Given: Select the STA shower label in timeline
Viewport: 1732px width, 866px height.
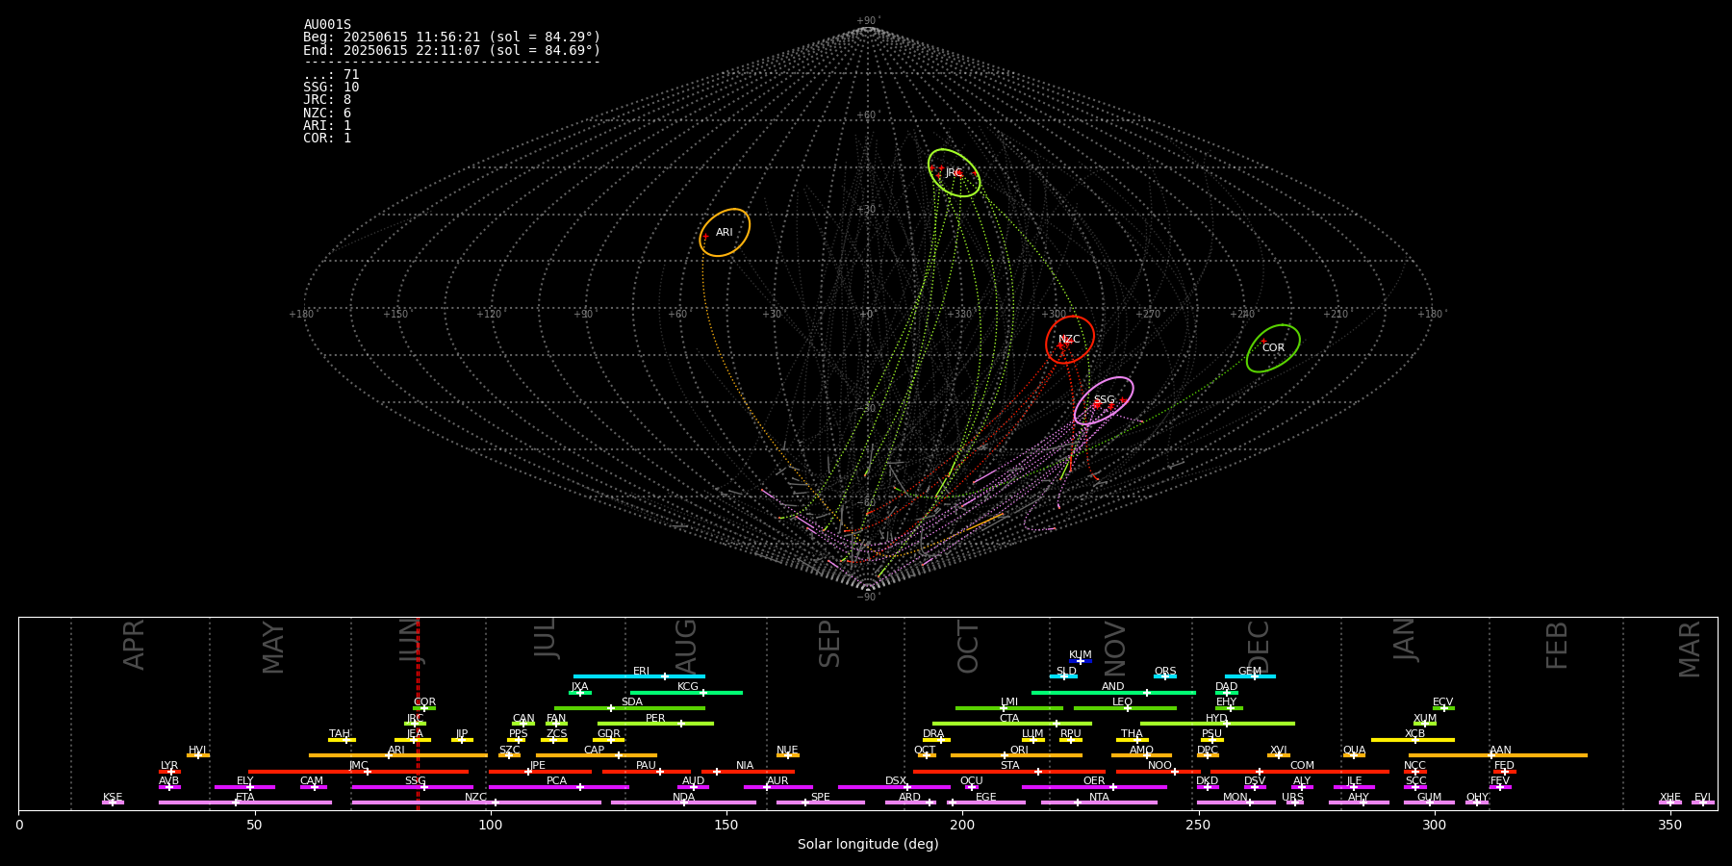Looking at the screenshot, I should coord(1009,766).
